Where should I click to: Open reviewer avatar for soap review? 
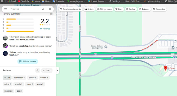(5, 38)
